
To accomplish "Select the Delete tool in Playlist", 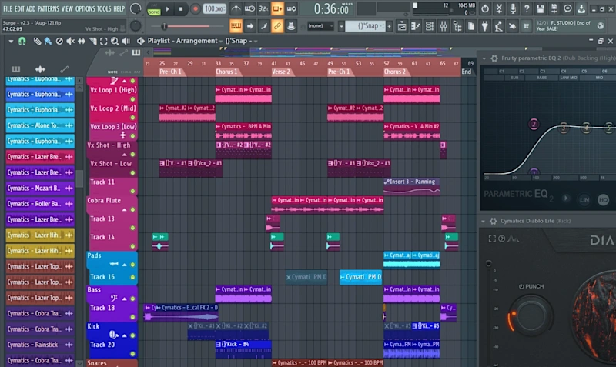I will (x=59, y=41).
